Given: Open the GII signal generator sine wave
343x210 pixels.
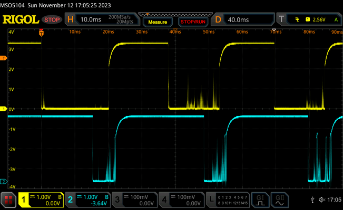Looking at the screenshot, I should tap(280, 200).
